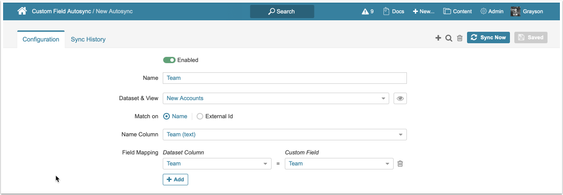
Task: Delete autosync using the top trash icon
Action: [460, 38]
